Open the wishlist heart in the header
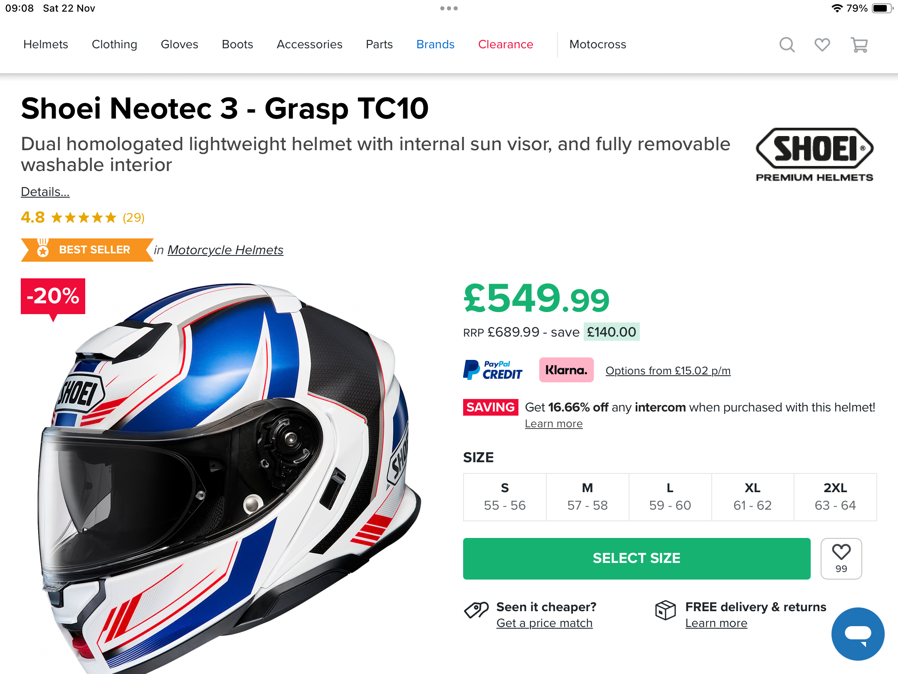This screenshot has height=674, width=898. (822, 45)
